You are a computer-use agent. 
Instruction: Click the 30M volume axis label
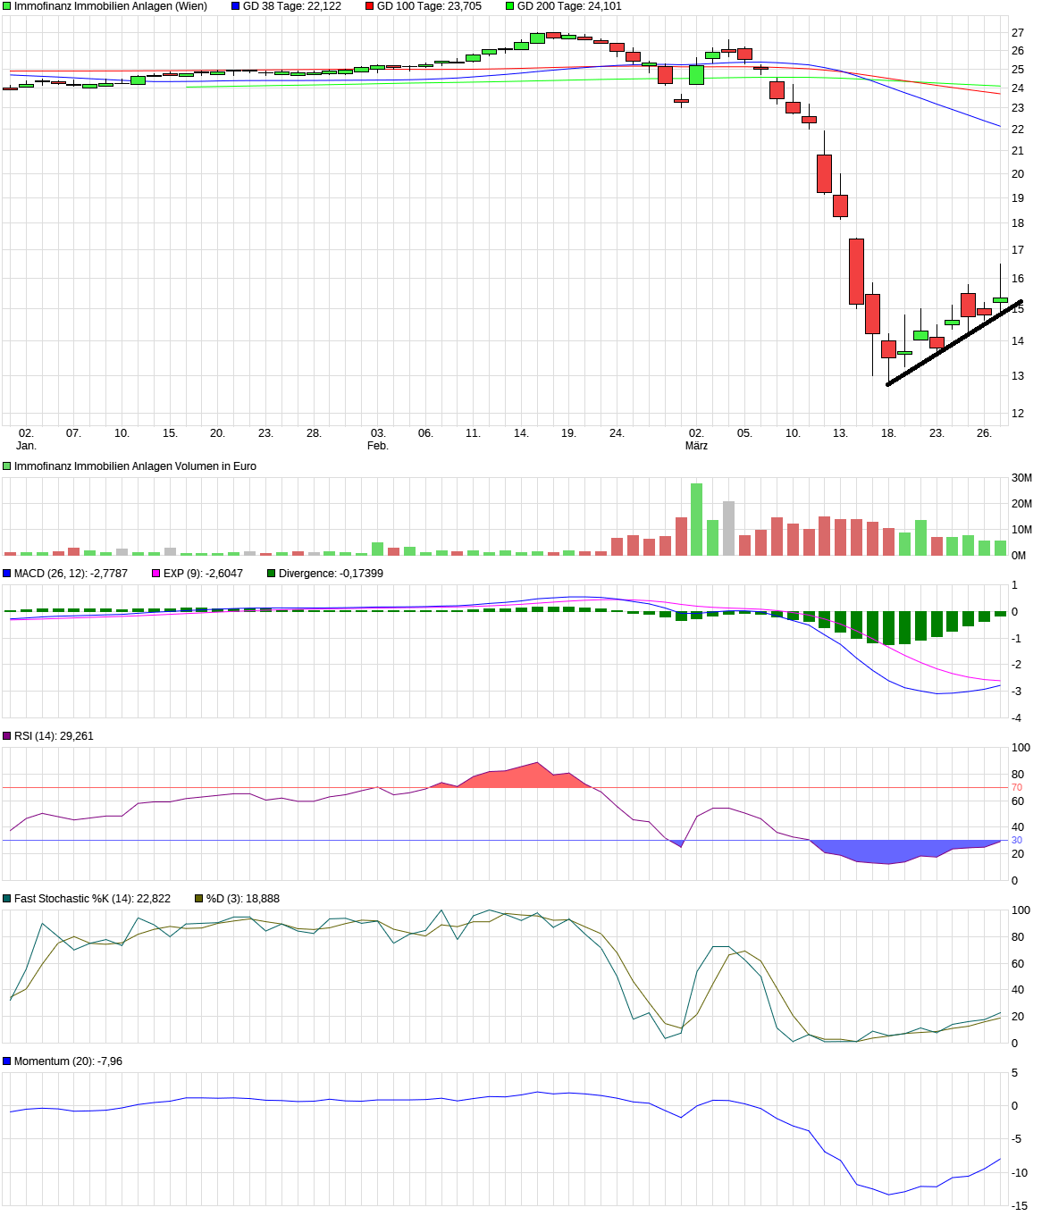pos(1021,478)
